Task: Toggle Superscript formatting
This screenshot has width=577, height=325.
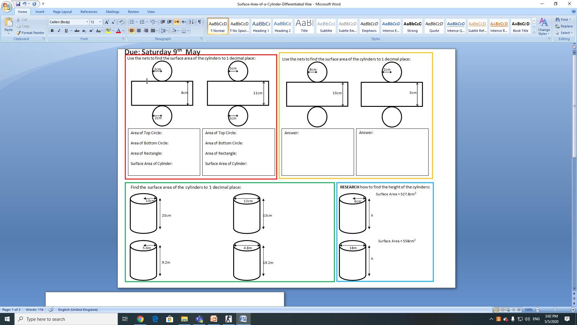Action: [x=91, y=31]
